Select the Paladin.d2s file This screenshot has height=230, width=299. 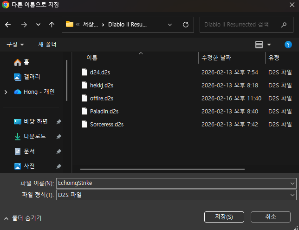(104, 111)
